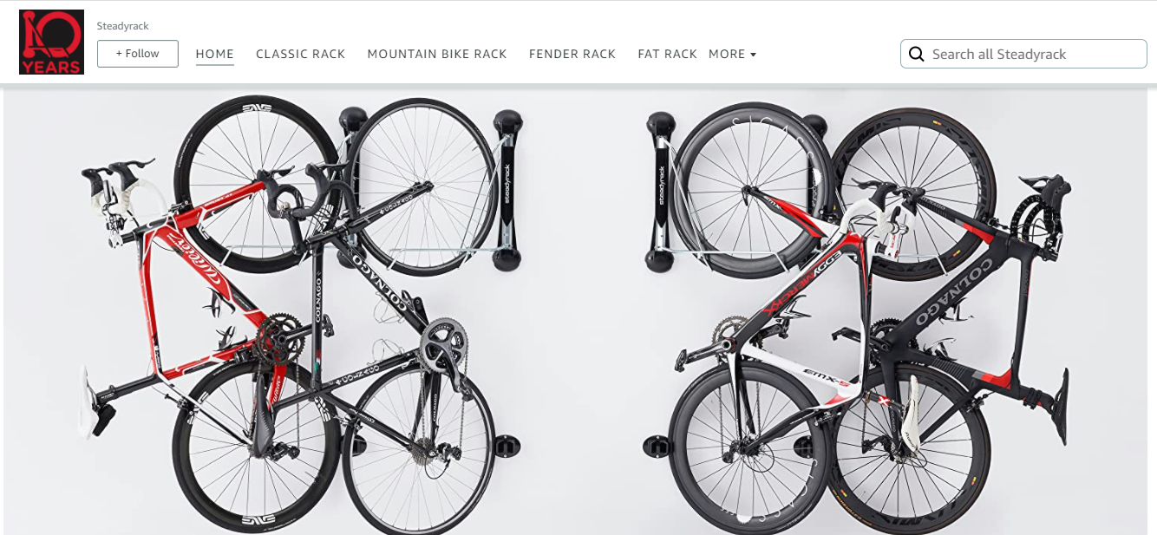Viewport: 1157px width, 535px height.
Task: Click the Steadyrack brand name text
Action: tap(123, 26)
